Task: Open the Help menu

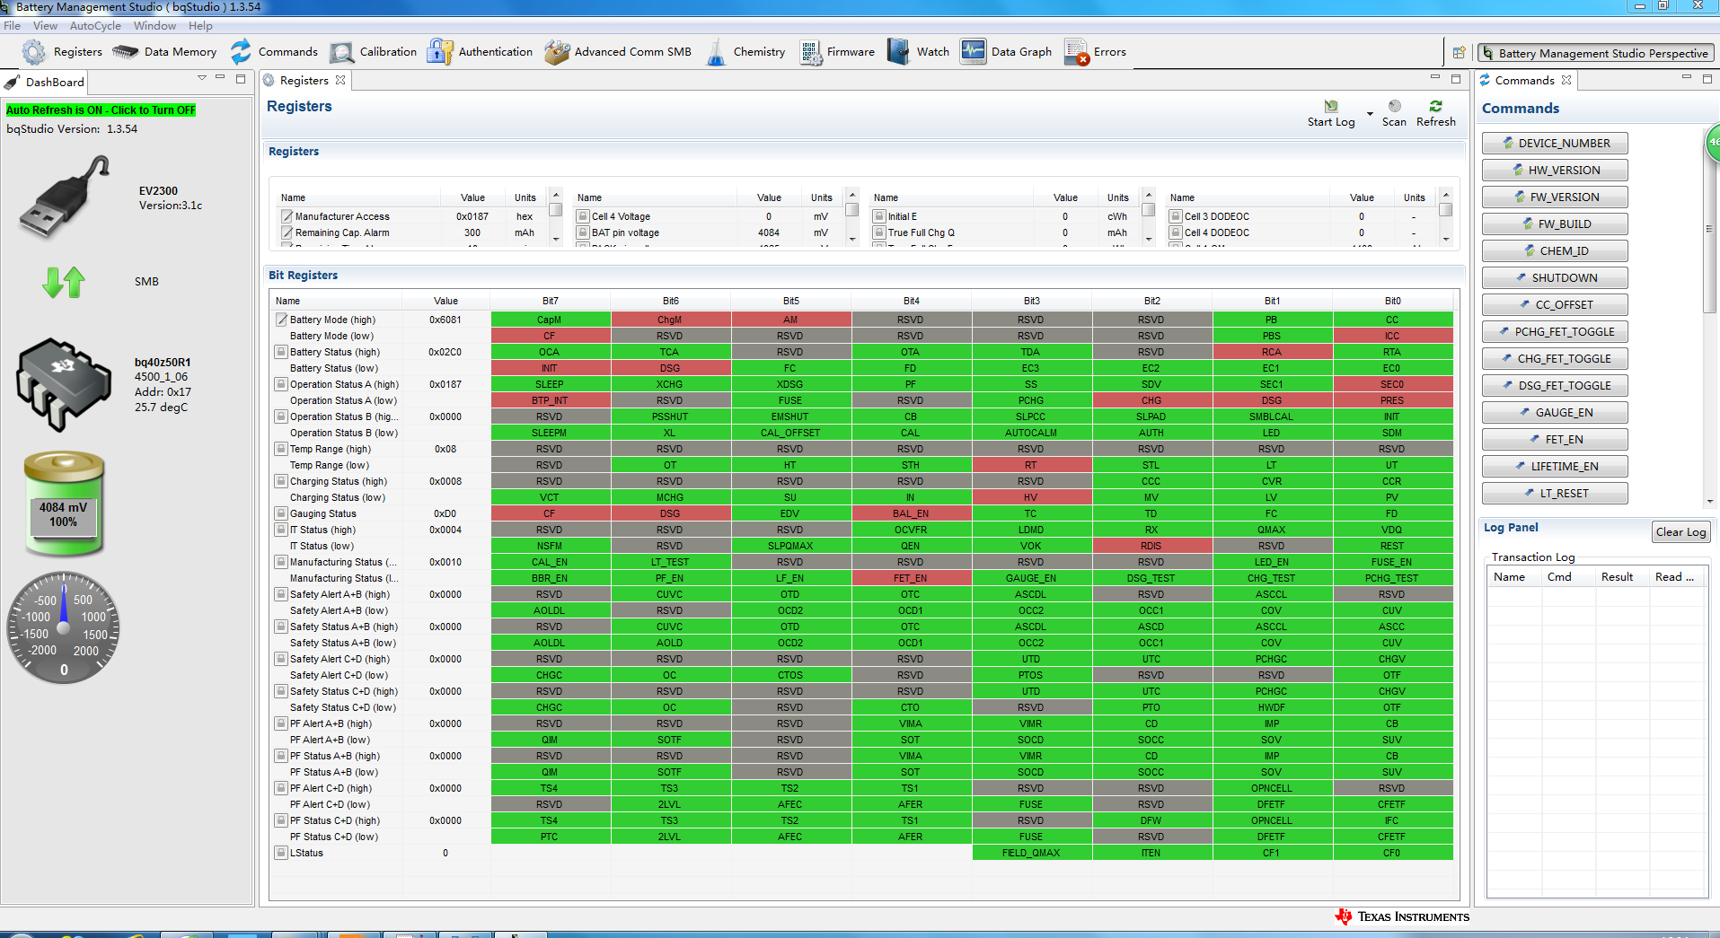Action: click(x=200, y=26)
